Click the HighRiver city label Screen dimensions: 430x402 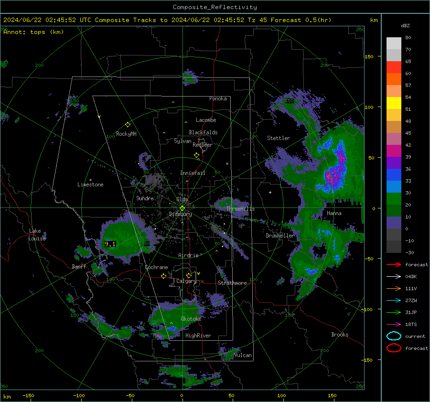(x=198, y=336)
